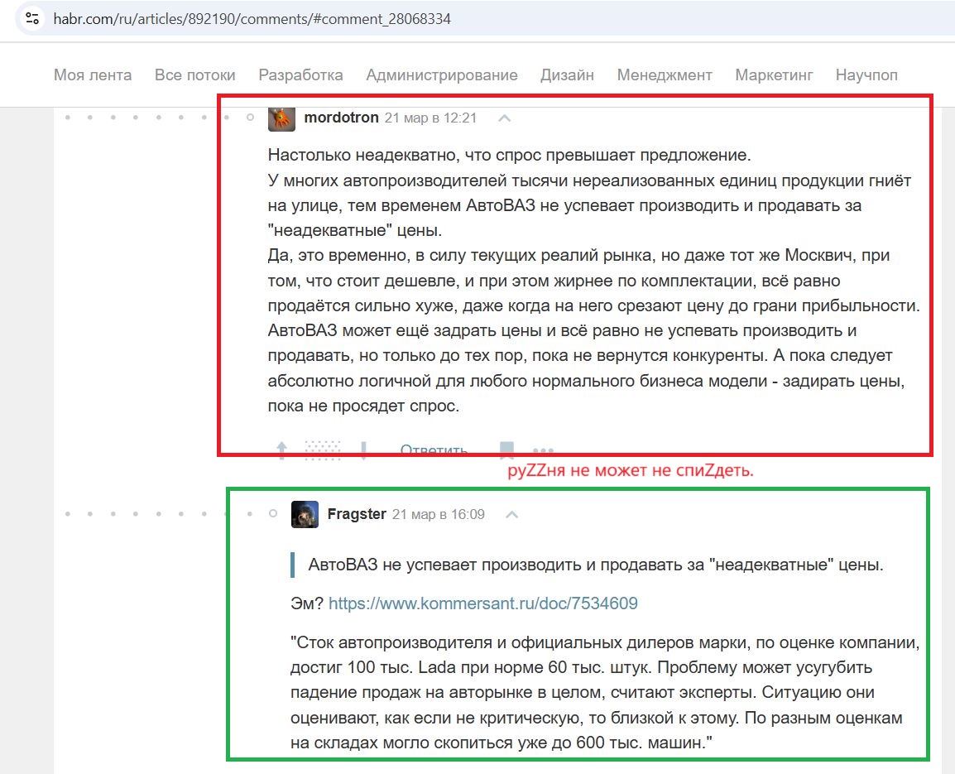This screenshot has height=774, width=955.
Task: Go to the Научпоп section
Action: pos(866,75)
